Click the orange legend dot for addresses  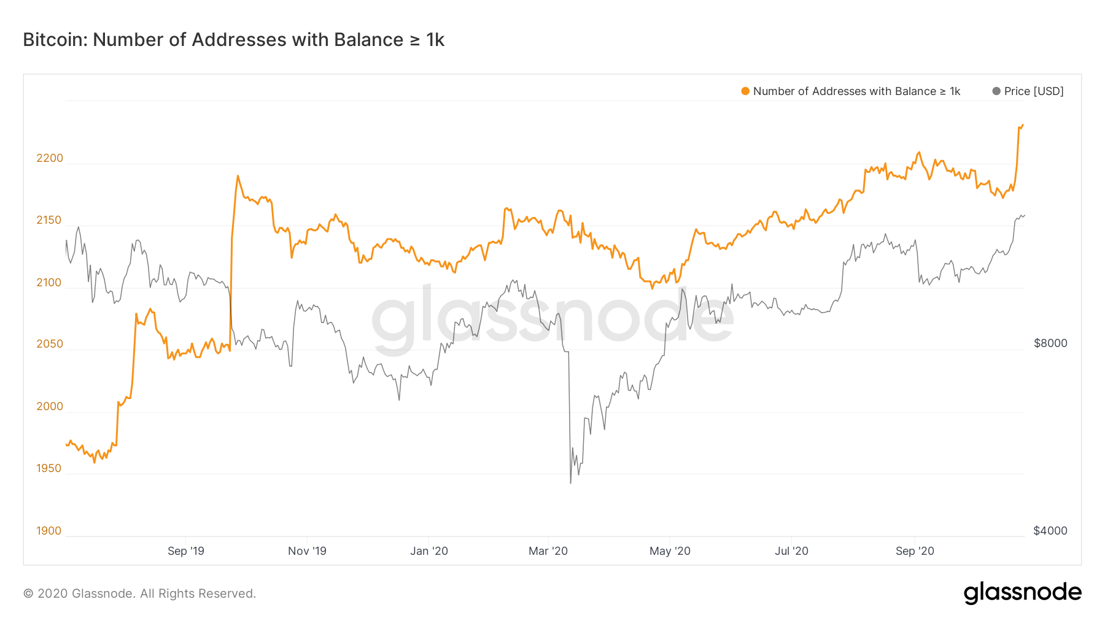[745, 91]
